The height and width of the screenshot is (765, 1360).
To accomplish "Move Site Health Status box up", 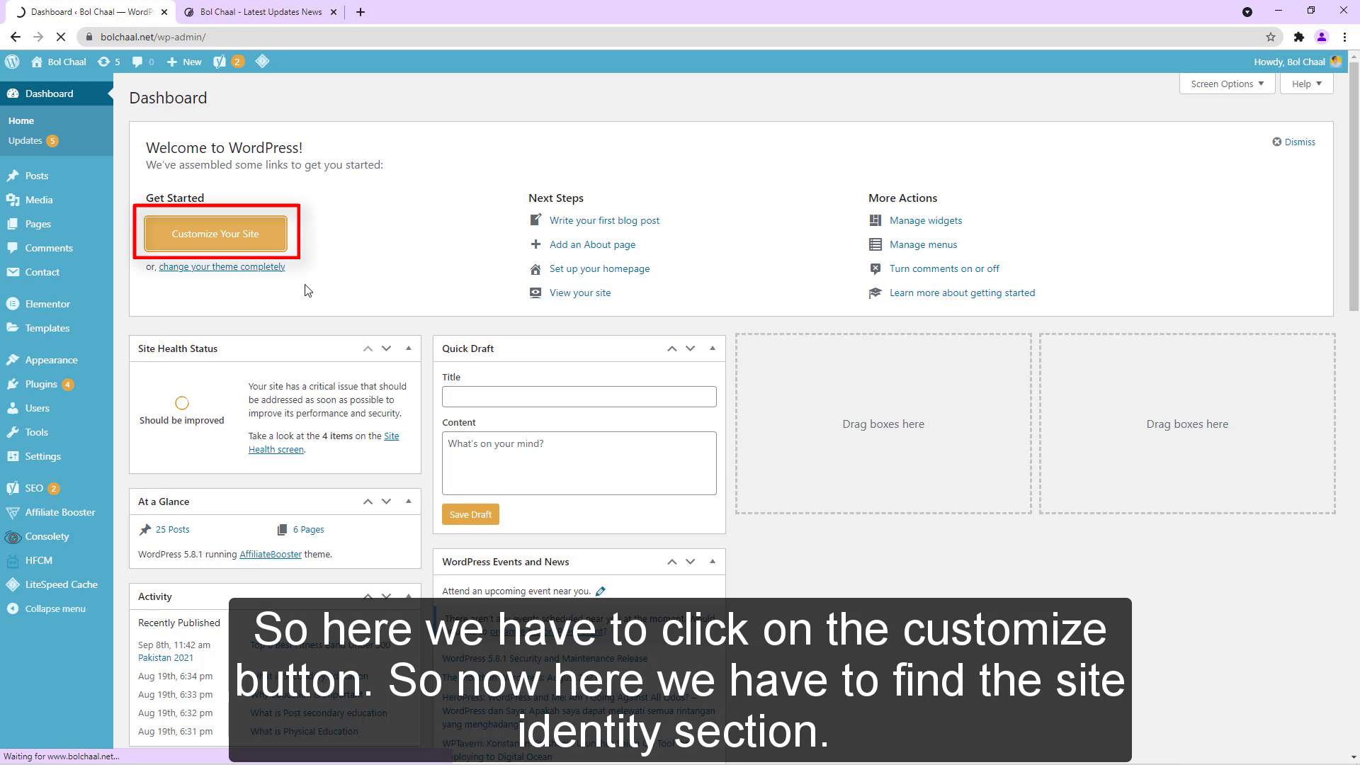I will tap(368, 348).
